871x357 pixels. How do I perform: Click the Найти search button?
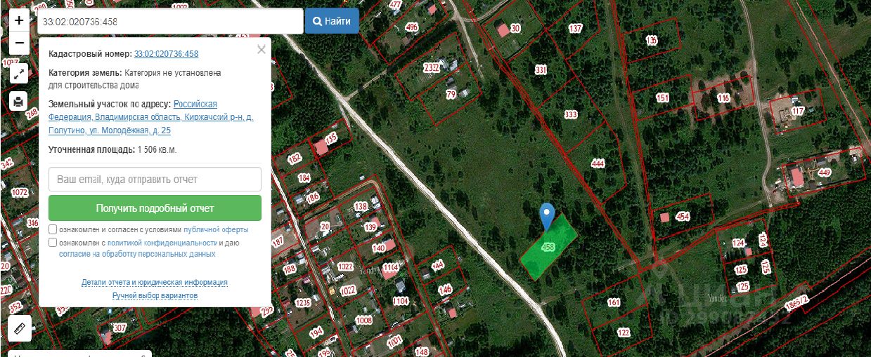[332, 21]
